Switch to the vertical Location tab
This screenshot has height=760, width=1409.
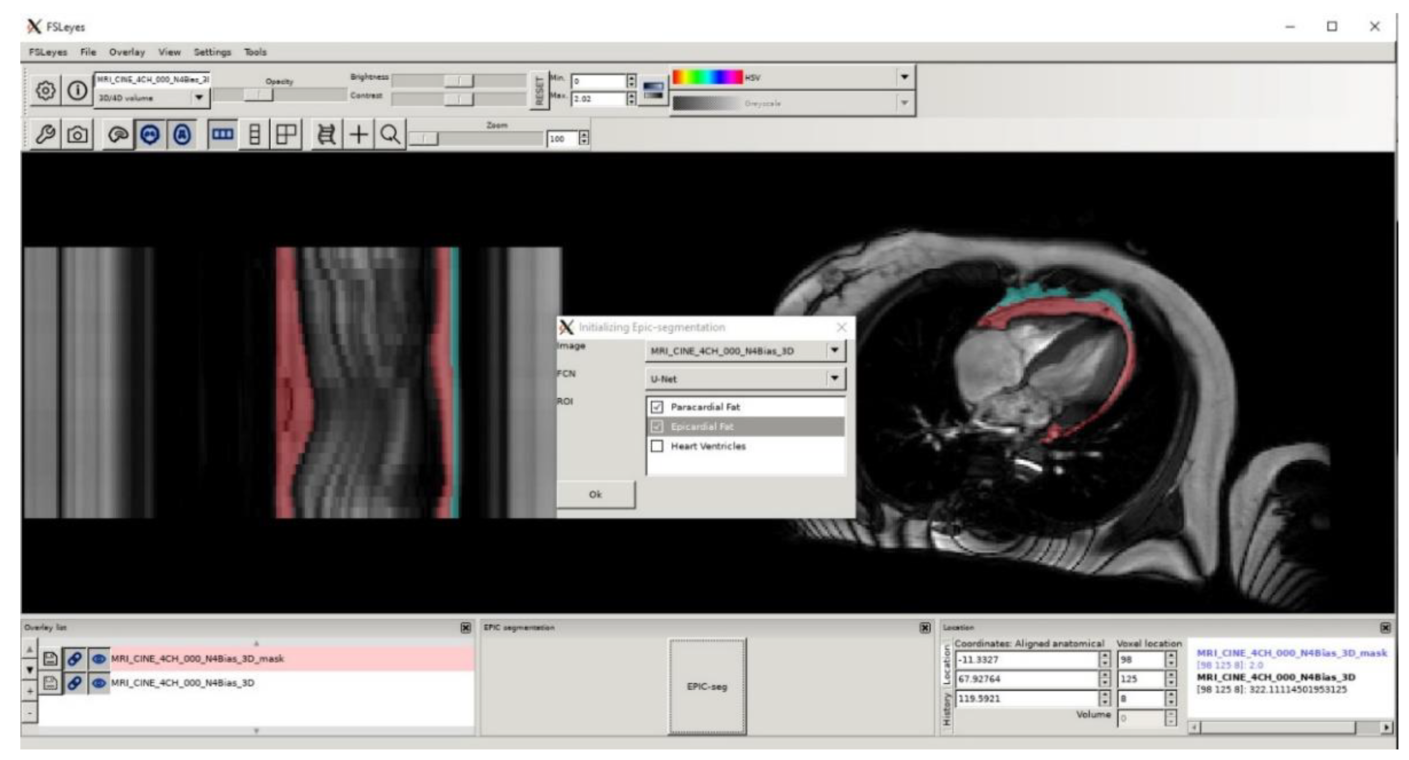click(x=946, y=665)
